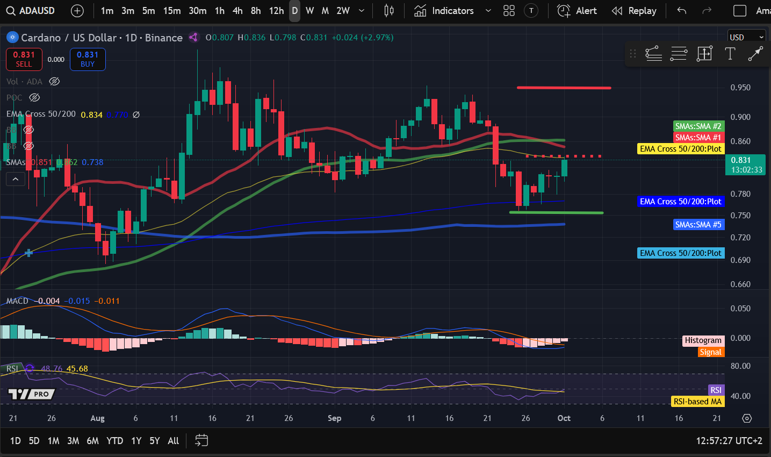Open the USD currency dropdown
Screen dimensions: 771x457
(x=746, y=37)
